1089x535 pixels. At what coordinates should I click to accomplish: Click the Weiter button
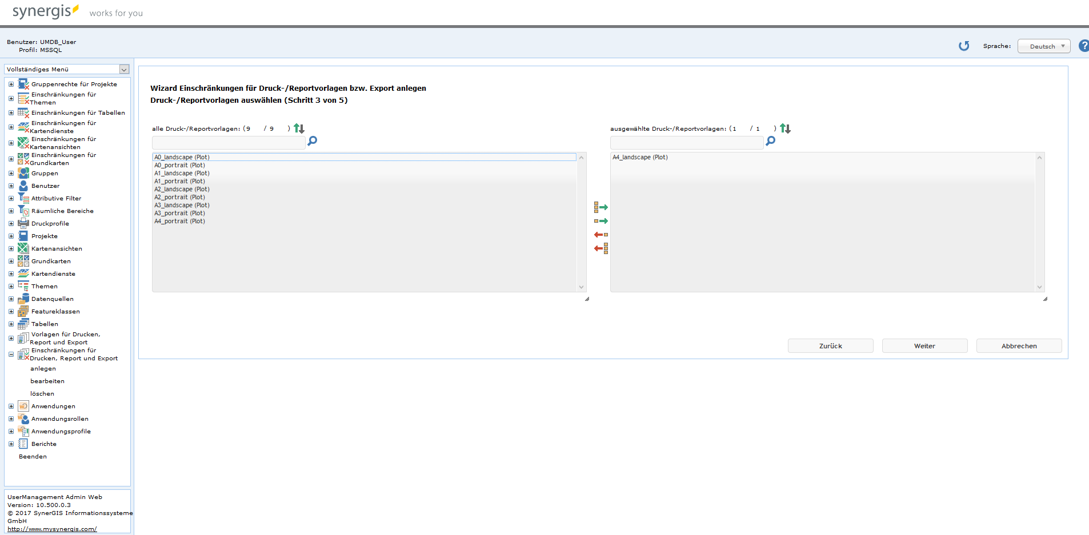924,346
